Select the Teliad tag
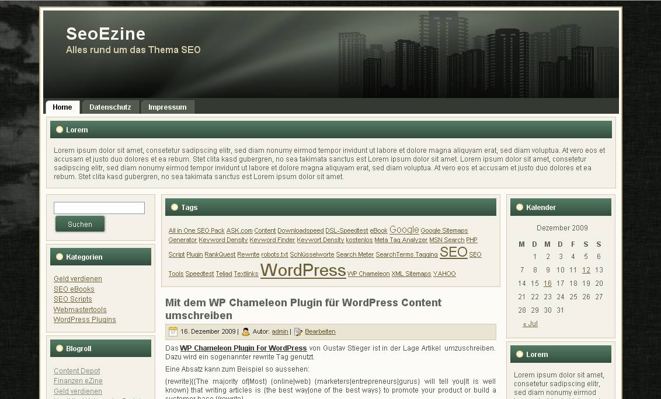Screen dimensions: 661x399 [x=224, y=274]
